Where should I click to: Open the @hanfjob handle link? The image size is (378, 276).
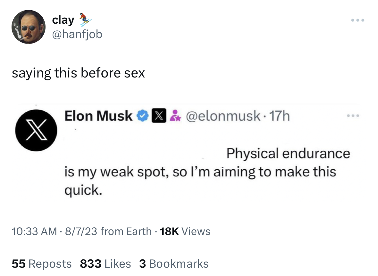point(77,34)
